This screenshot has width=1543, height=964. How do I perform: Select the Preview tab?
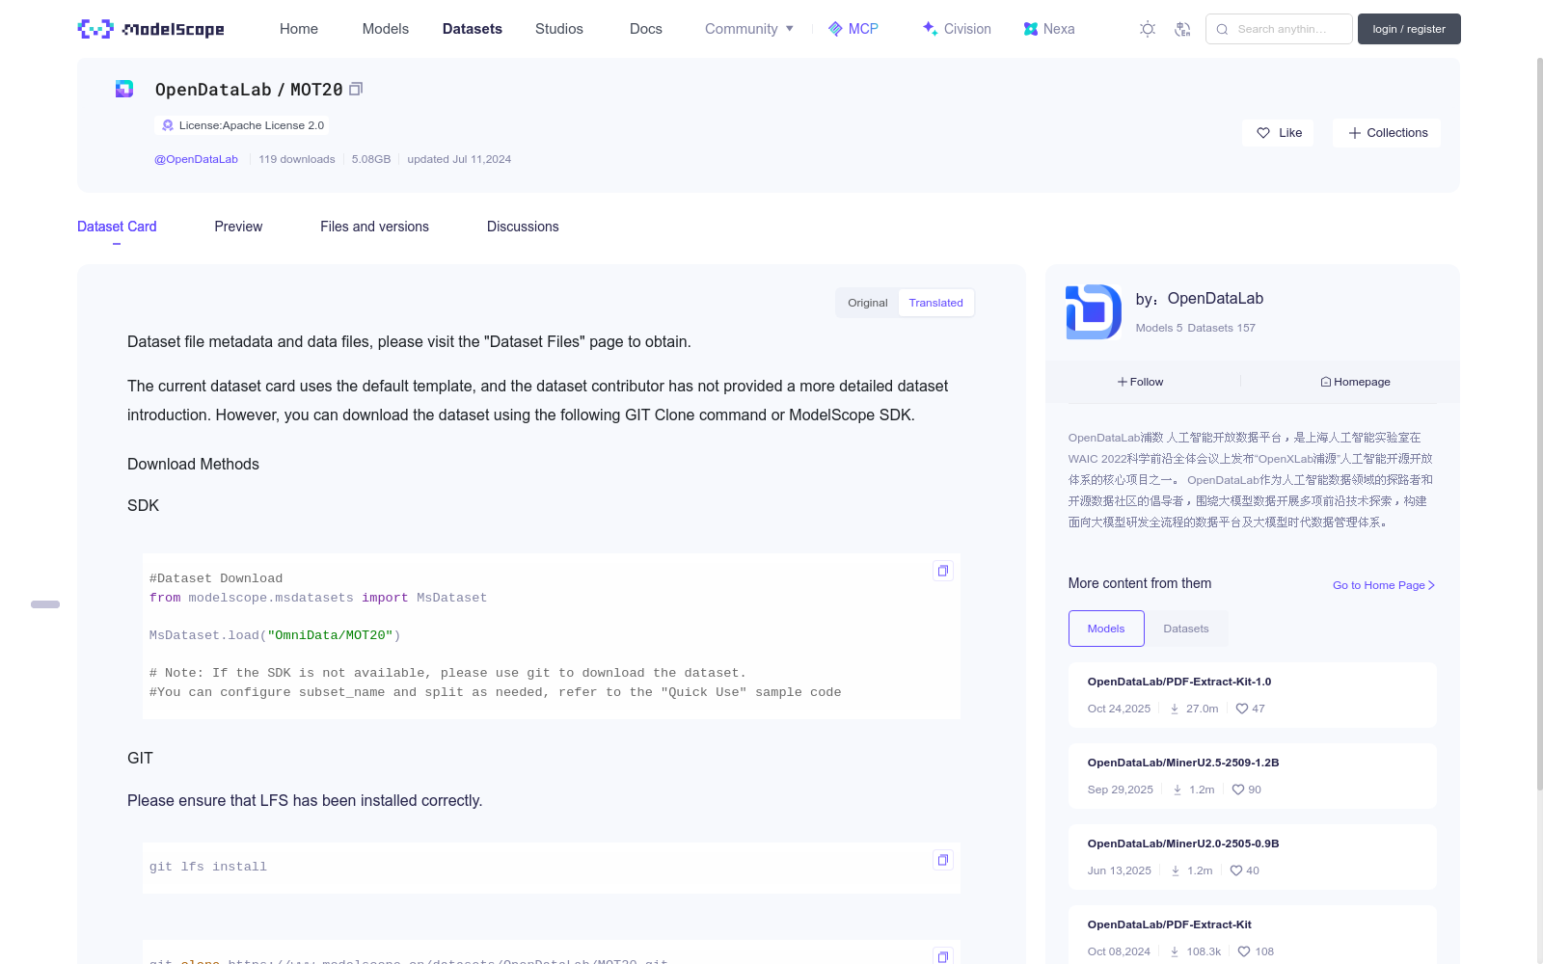pyautogui.click(x=238, y=227)
